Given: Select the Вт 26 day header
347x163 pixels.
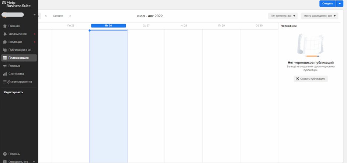Looking at the screenshot, I should (x=108, y=26).
